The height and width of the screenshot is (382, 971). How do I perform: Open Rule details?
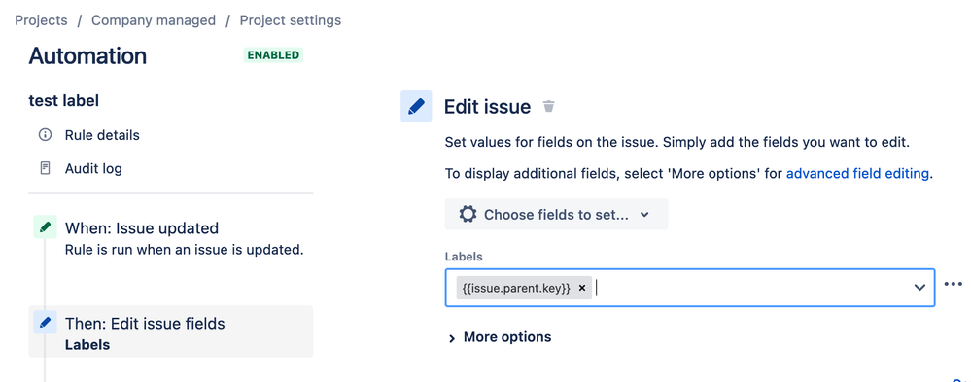click(102, 135)
